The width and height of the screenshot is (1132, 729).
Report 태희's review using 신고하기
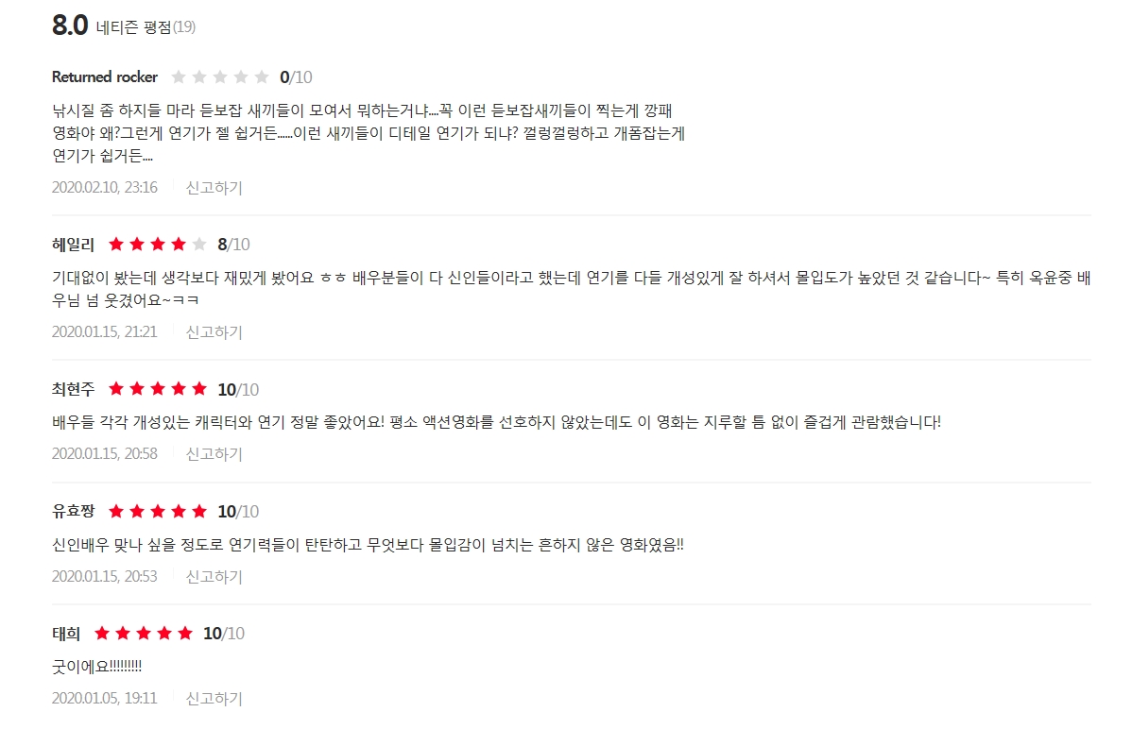214,699
